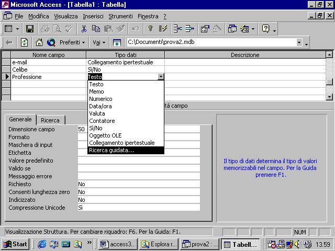
Task: Click the Search the Web globe icon
Action: (x=51, y=43)
